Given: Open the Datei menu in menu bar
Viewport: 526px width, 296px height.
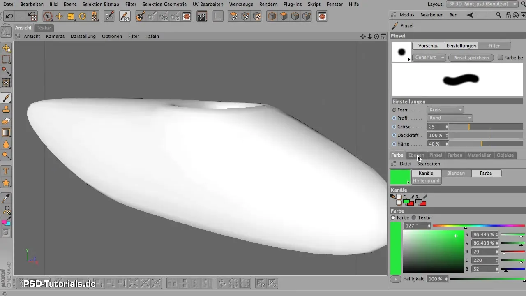Looking at the screenshot, I should (x=9, y=4).
